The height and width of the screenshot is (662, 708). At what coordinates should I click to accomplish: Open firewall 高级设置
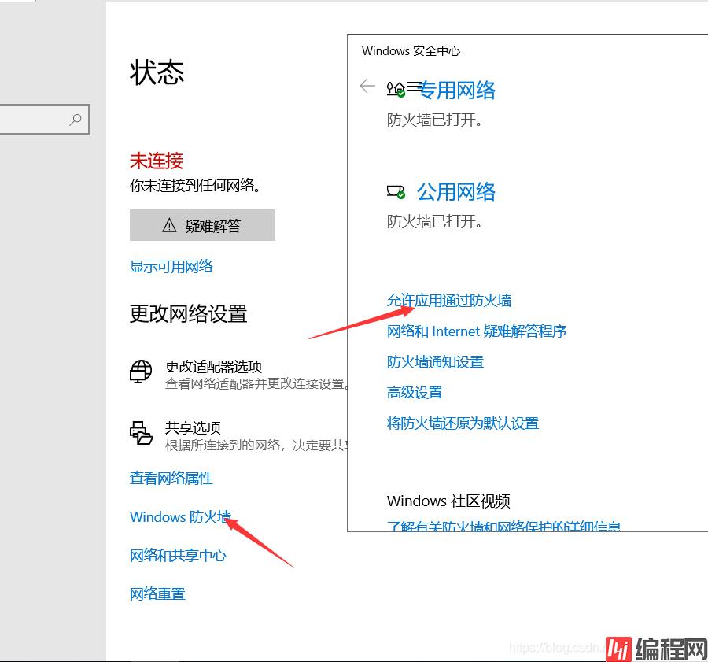(415, 393)
